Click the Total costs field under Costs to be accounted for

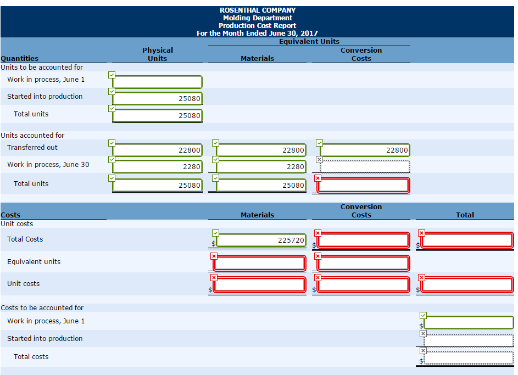(469, 358)
